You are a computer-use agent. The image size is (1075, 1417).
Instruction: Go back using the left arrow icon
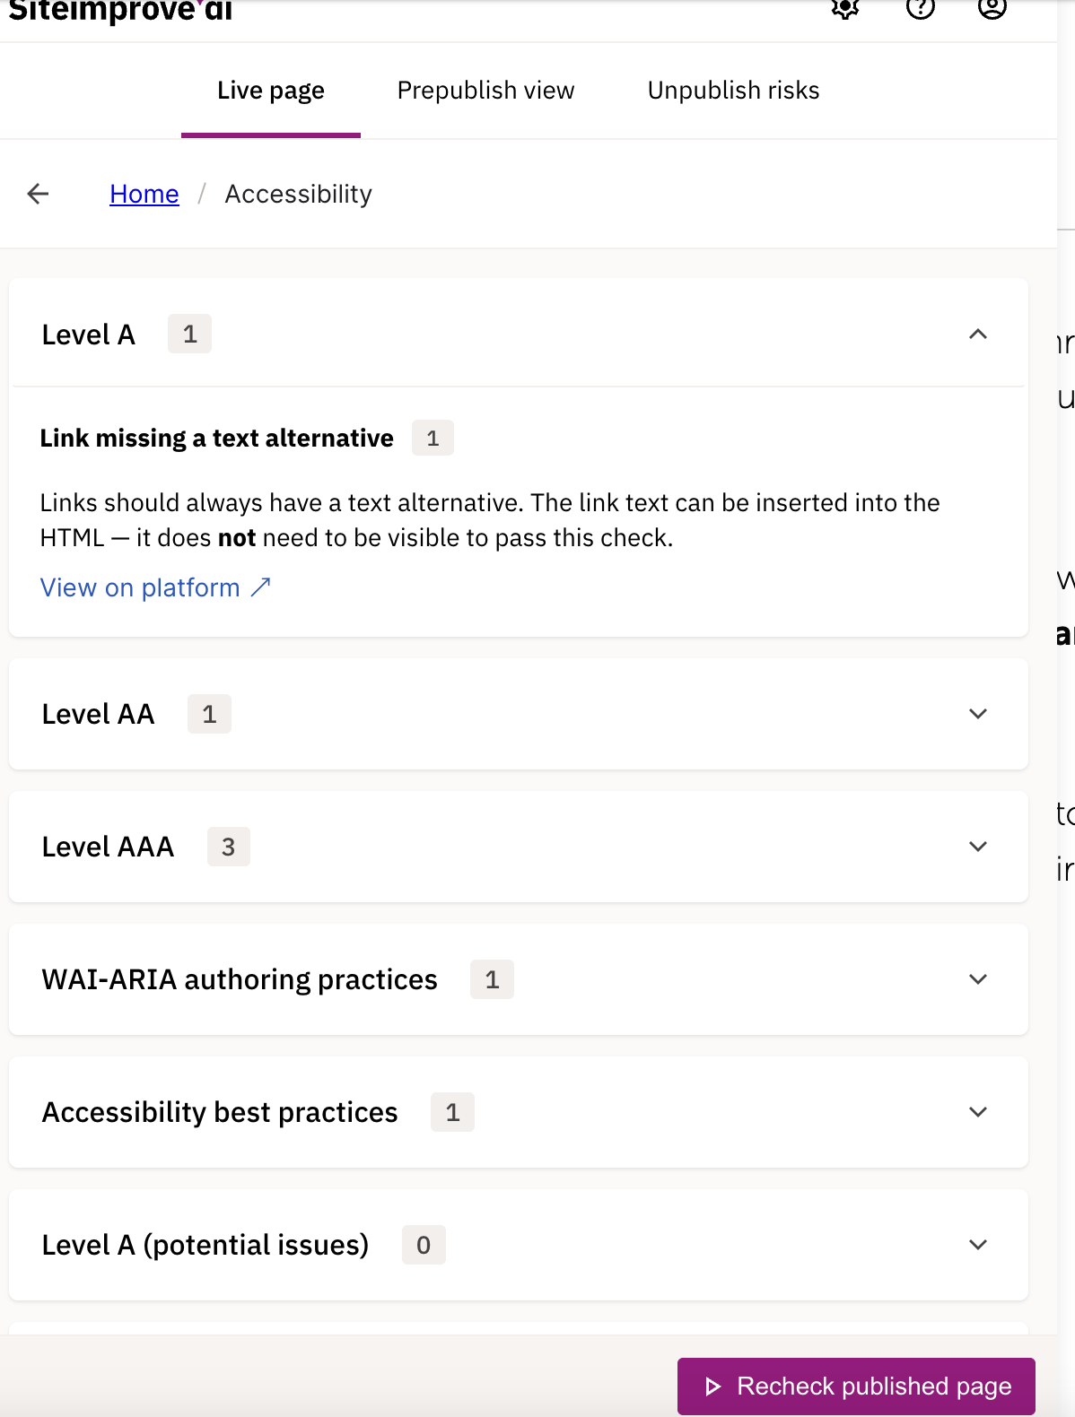coord(38,194)
